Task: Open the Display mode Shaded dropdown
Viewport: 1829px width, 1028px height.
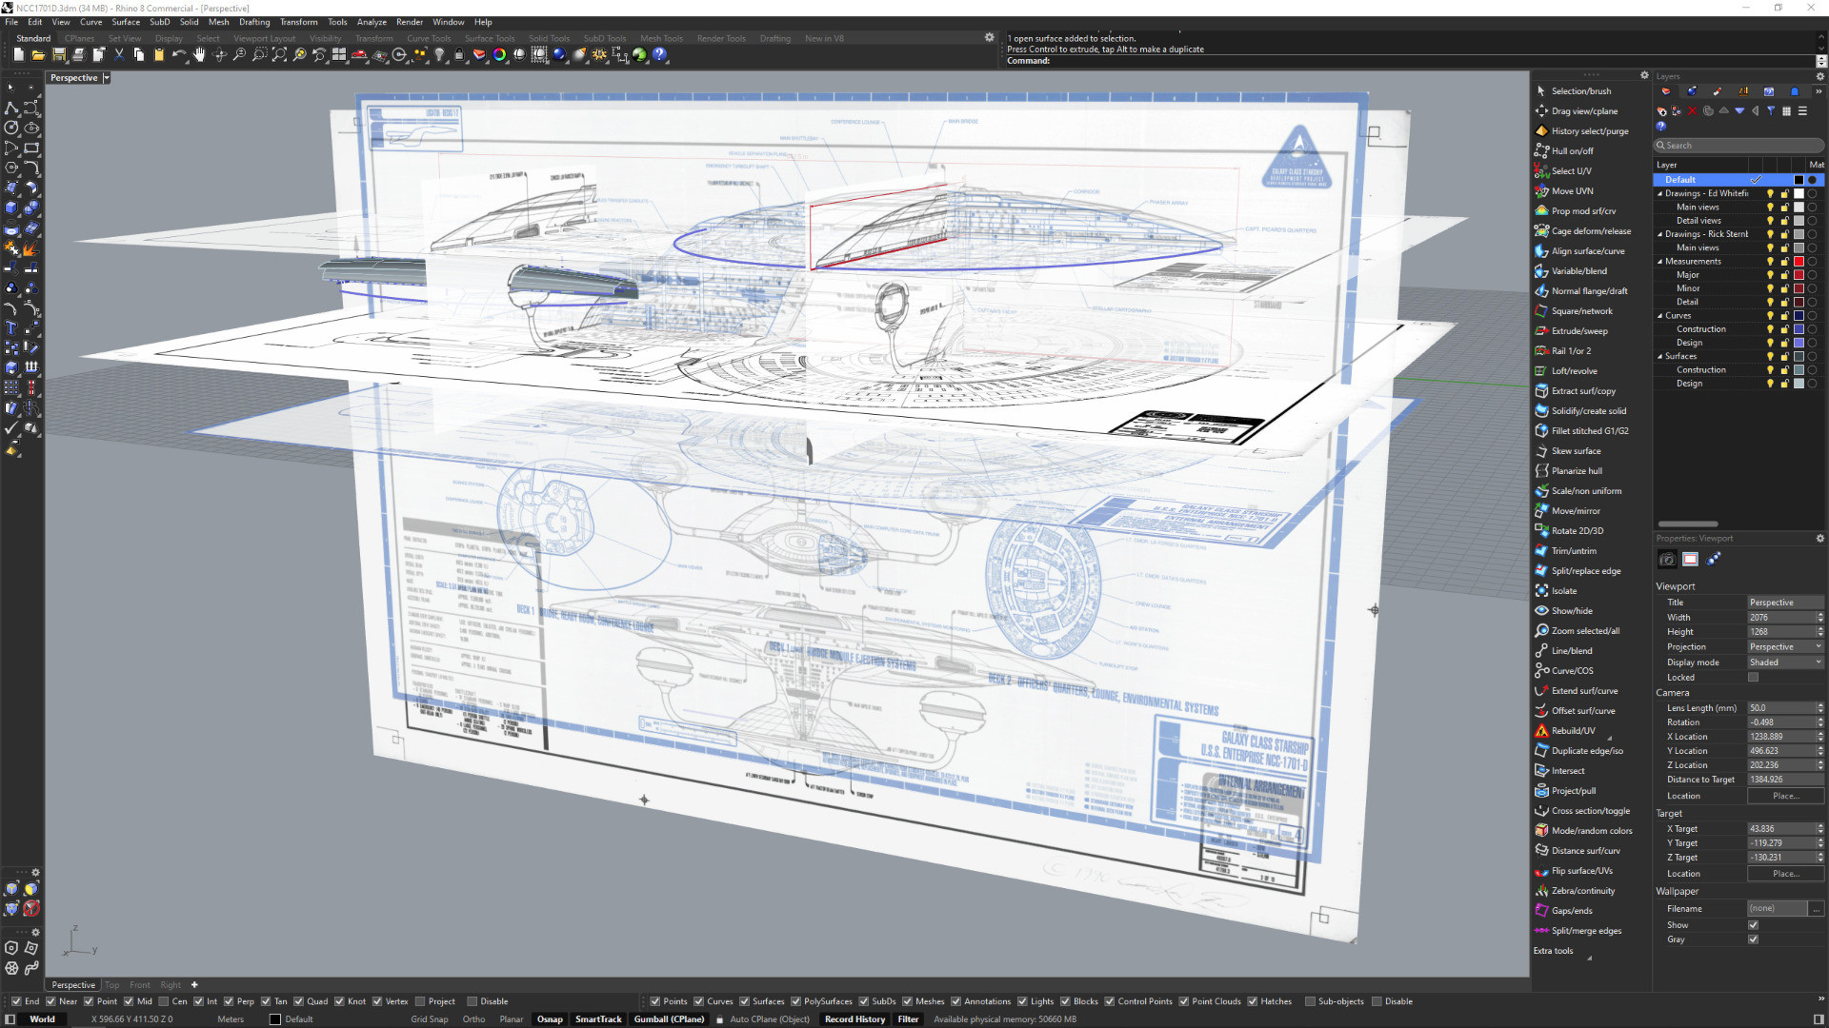Action: [x=1785, y=662]
